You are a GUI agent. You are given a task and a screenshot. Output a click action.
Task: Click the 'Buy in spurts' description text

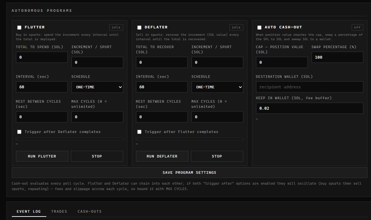67,37
